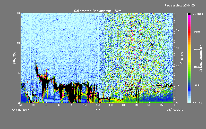Viewport: 206px width, 129px height.
Task: Click the end date '04/19/2017'
Action: [x=175, y=110]
